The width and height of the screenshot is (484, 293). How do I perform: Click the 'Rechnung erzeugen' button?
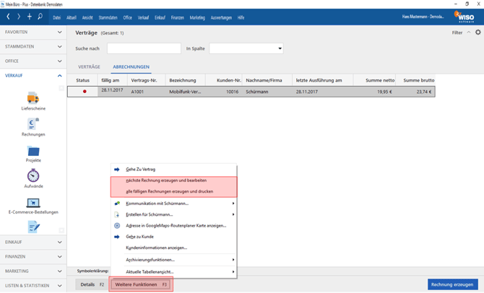coord(452,284)
